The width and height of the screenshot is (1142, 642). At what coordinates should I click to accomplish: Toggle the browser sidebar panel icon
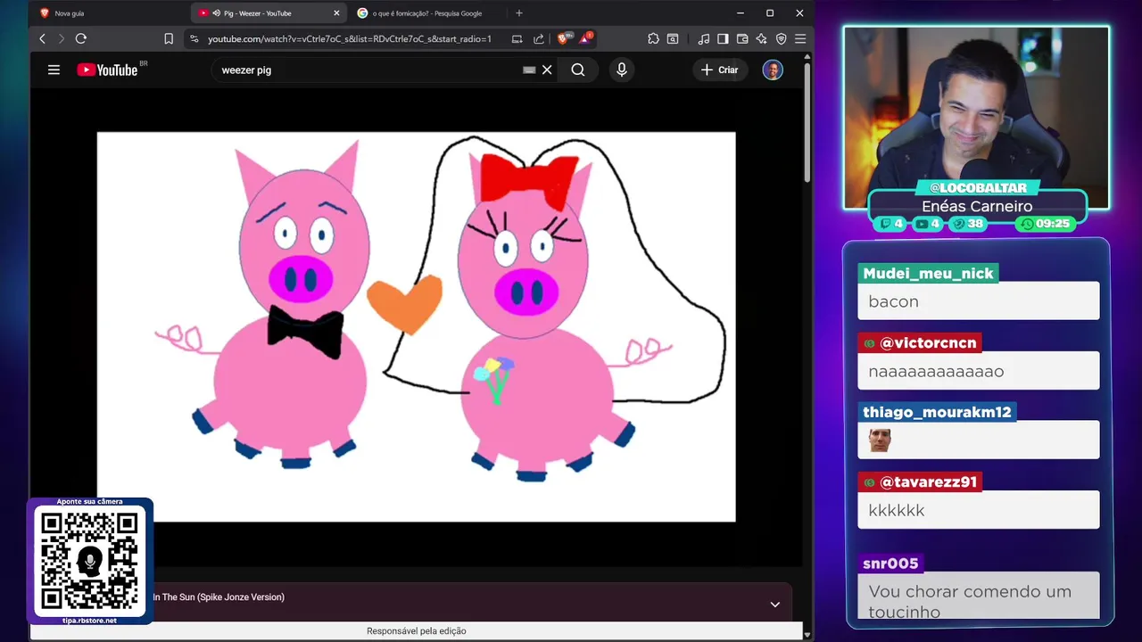click(723, 38)
